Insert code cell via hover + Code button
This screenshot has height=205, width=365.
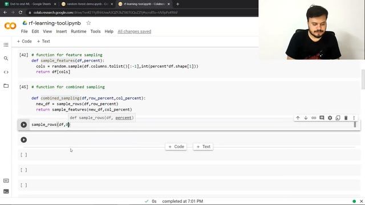[x=176, y=147]
